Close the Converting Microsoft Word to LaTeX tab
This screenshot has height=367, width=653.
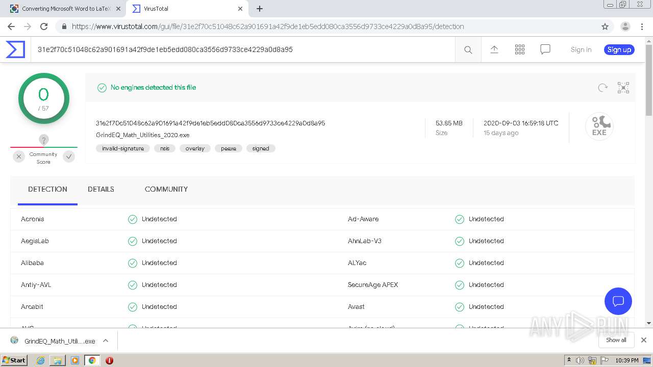pyautogui.click(x=118, y=9)
